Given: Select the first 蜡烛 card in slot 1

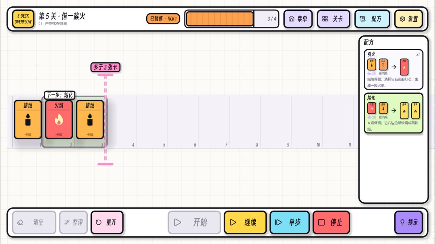Looking at the screenshot, I should [x=28, y=119].
